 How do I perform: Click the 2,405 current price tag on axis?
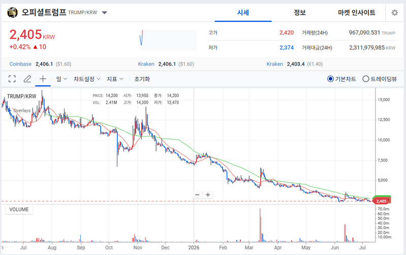pyautogui.click(x=381, y=201)
